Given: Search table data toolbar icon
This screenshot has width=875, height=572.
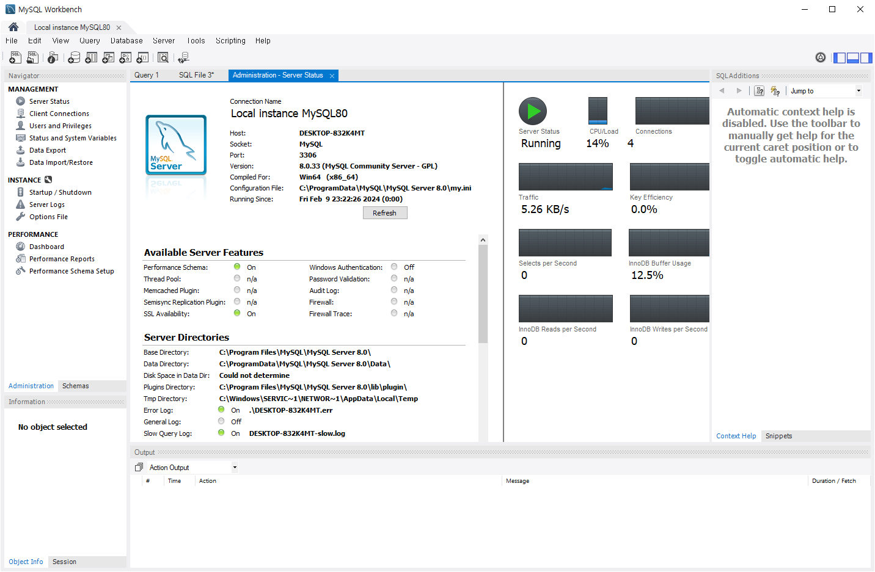Looking at the screenshot, I should pyautogui.click(x=163, y=57).
